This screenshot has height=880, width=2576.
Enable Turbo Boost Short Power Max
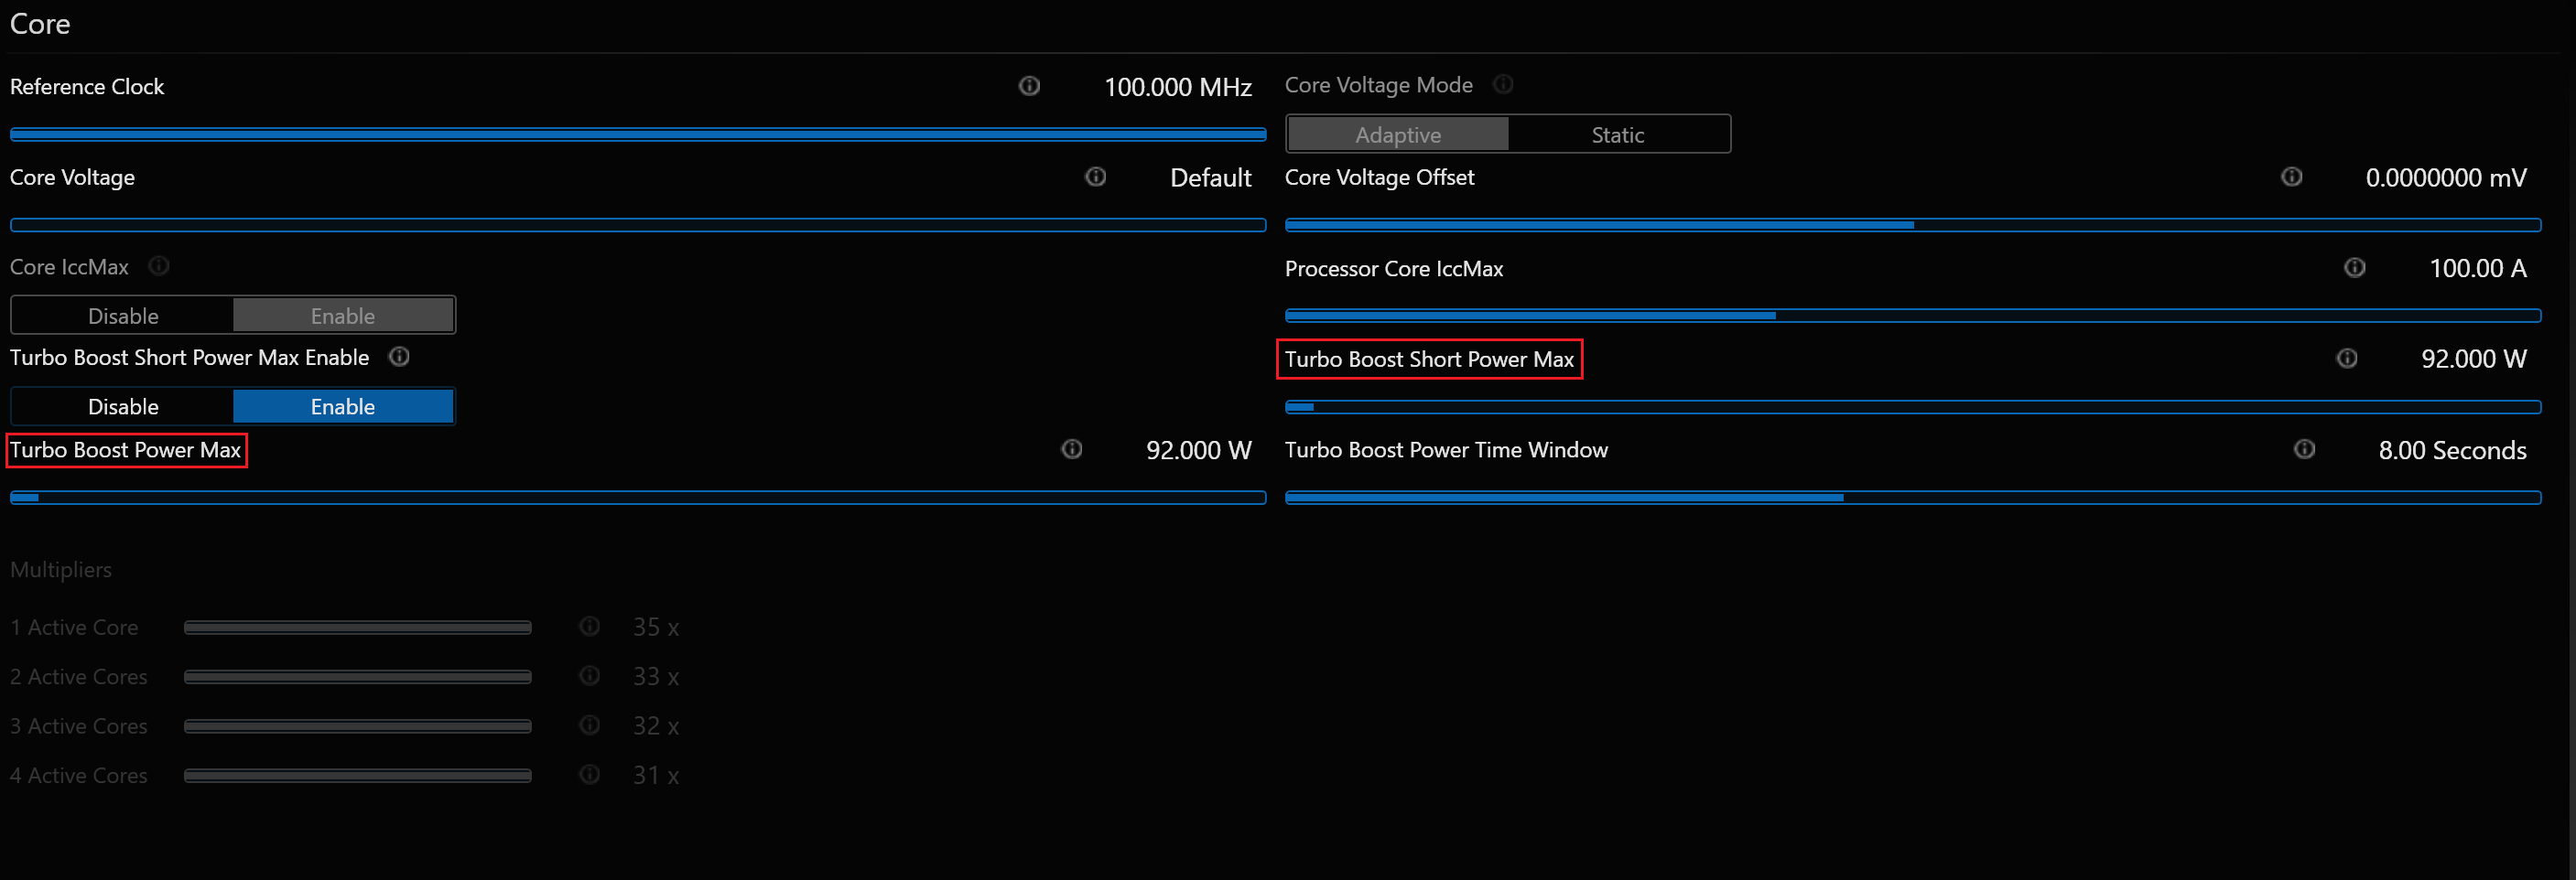[343, 406]
